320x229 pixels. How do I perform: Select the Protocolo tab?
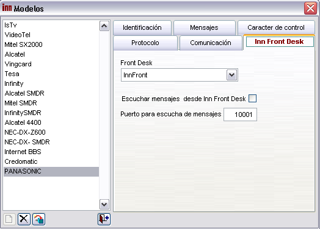[x=145, y=43]
